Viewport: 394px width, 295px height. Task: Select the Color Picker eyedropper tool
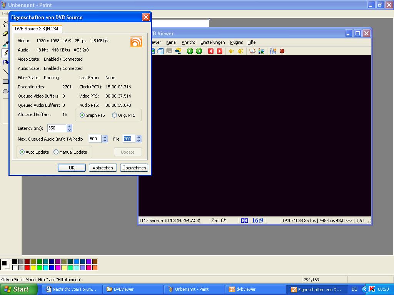5,43
